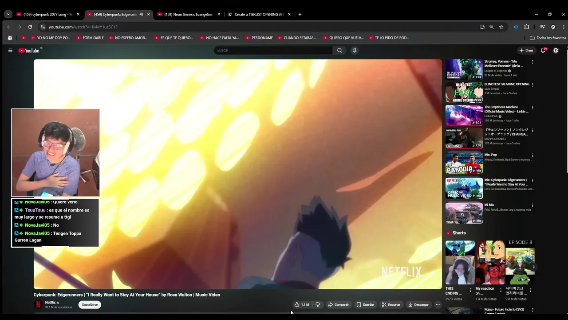The image size is (568, 320).
Task: Click the page vertical scrollbar
Action: click(566, 111)
